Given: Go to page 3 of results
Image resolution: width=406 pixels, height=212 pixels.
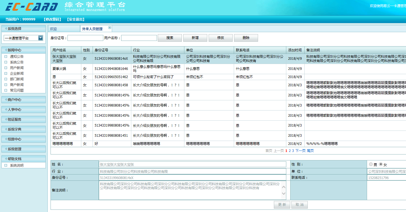Looking at the screenshot, I should pyautogui.click(x=293, y=151).
